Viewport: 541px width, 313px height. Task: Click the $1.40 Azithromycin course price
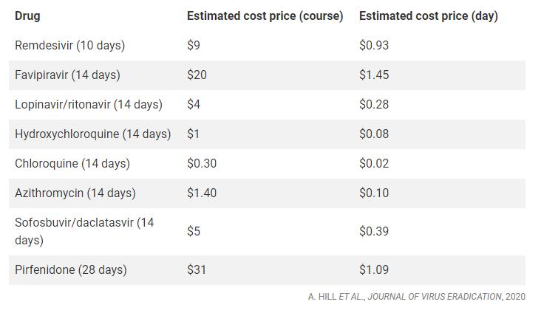[x=202, y=193]
